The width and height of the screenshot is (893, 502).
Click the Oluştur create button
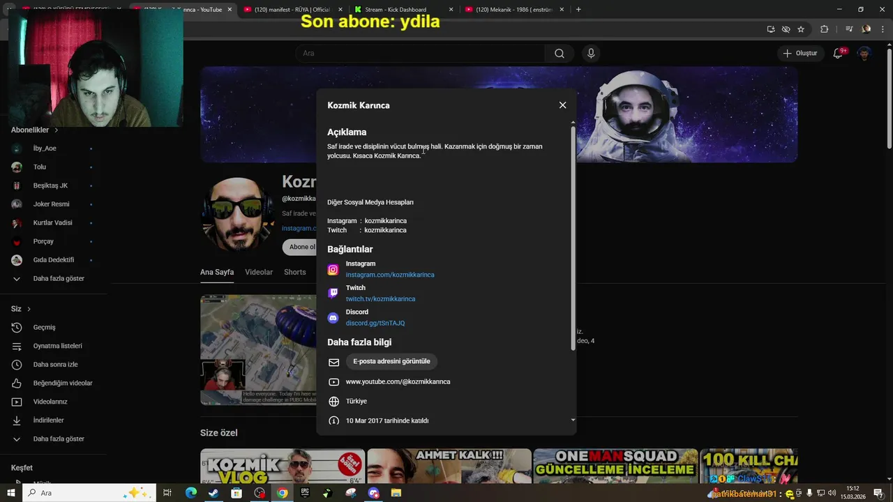(800, 54)
